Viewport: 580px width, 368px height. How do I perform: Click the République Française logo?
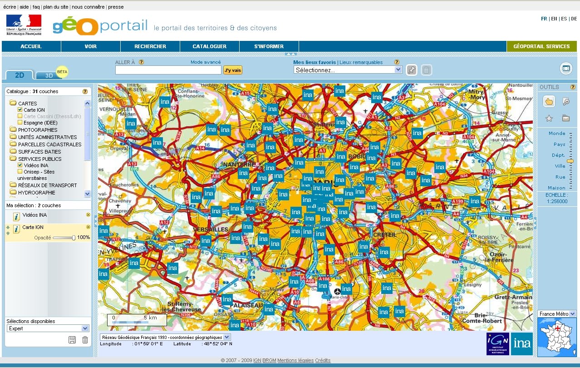click(x=24, y=25)
